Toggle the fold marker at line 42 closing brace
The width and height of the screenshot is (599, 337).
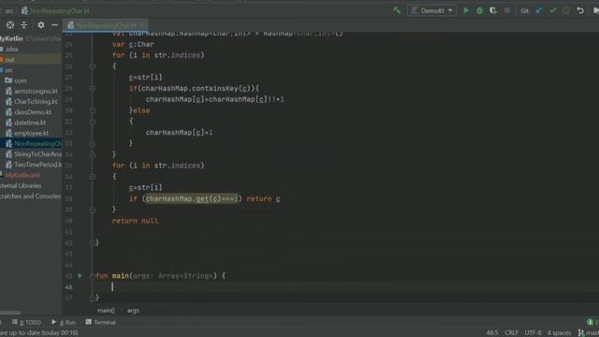tap(93, 242)
